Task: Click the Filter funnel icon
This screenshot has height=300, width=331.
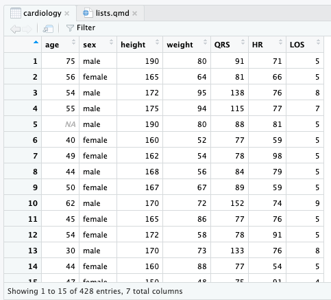Action: coord(70,28)
